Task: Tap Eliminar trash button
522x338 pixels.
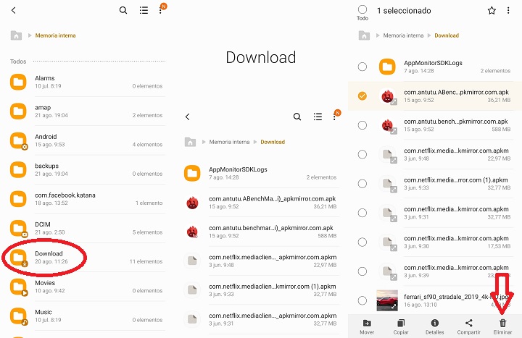Action: click(x=502, y=326)
